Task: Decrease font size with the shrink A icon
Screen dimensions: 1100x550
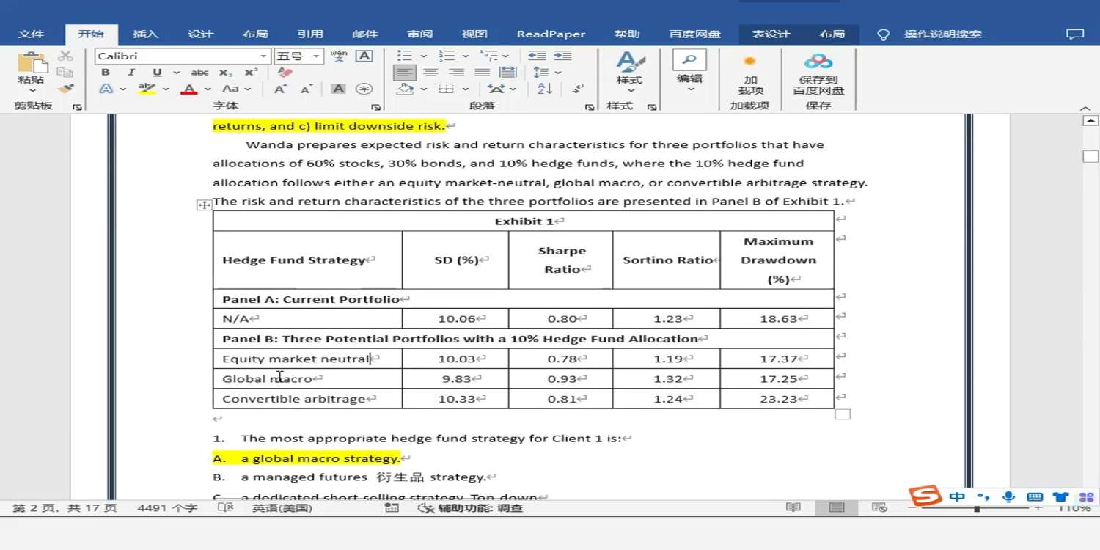Action: [307, 89]
